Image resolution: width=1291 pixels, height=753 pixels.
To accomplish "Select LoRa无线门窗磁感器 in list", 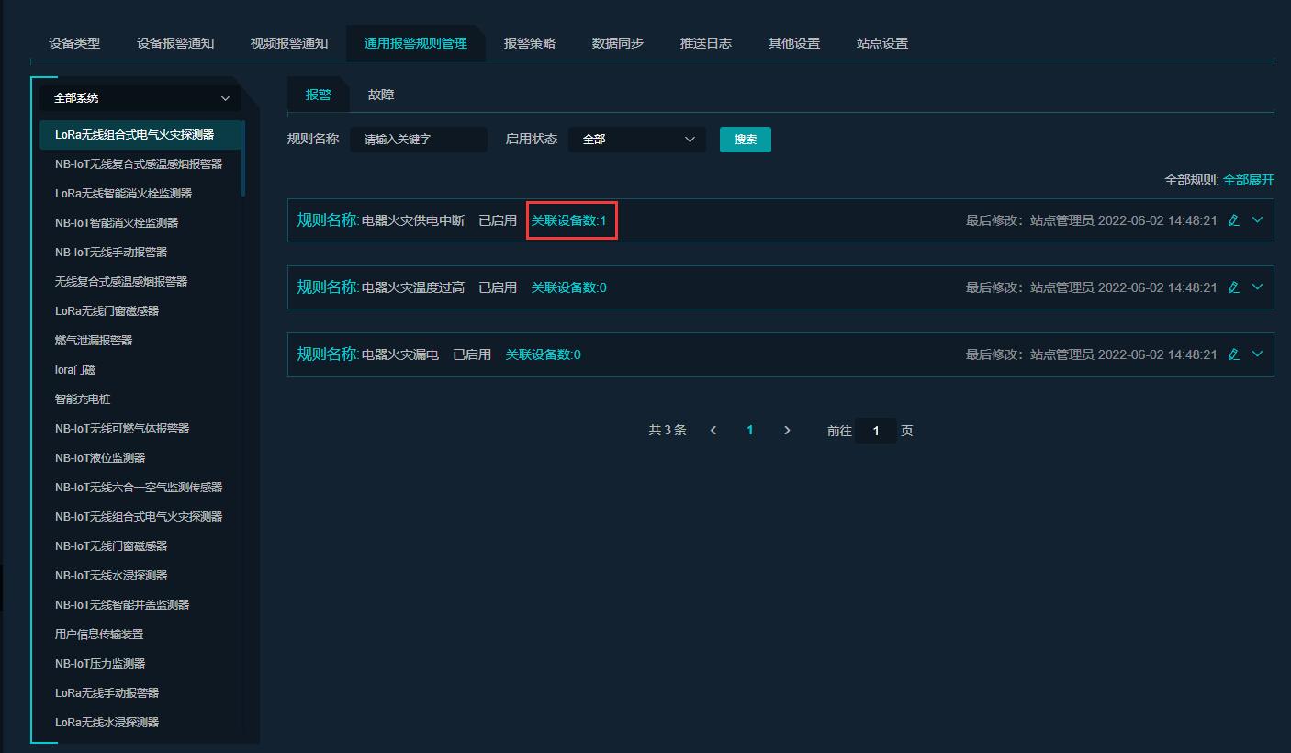I will pos(140,311).
